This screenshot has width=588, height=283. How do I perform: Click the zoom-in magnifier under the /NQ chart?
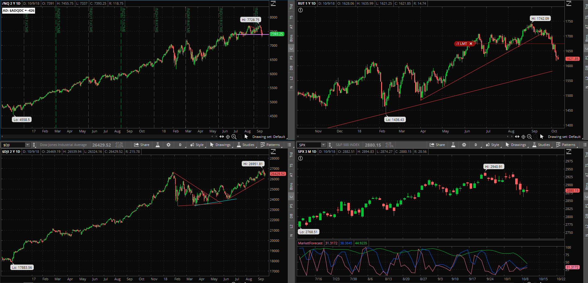click(234, 137)
